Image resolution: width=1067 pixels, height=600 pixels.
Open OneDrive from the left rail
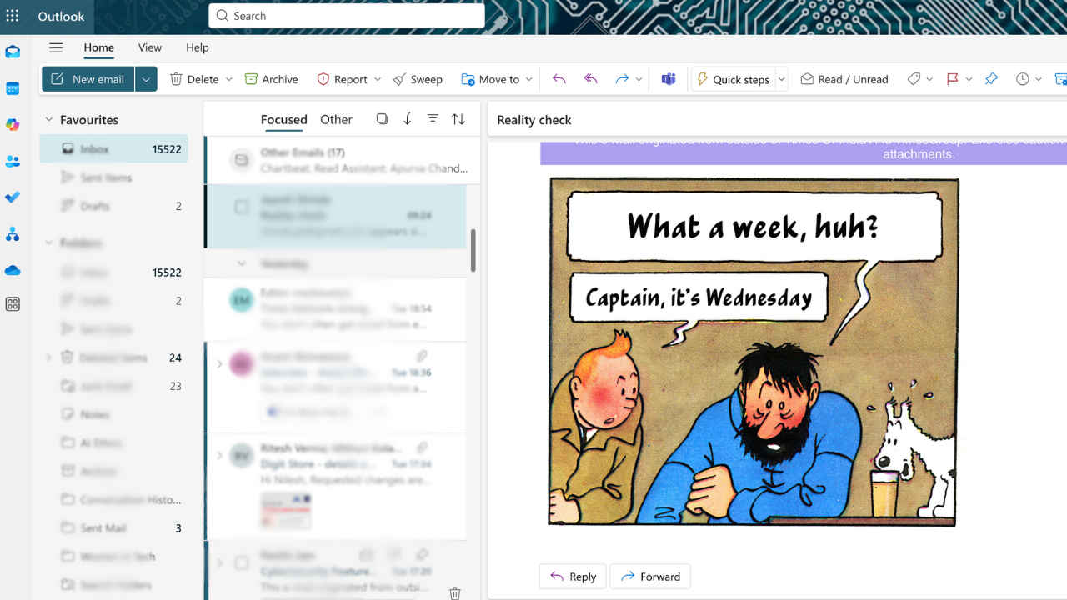coord(13,270)
